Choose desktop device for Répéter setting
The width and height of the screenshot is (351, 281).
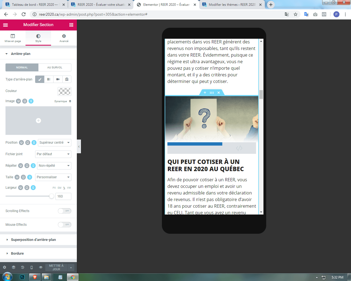pyautogui.click(x=21, y=166)
